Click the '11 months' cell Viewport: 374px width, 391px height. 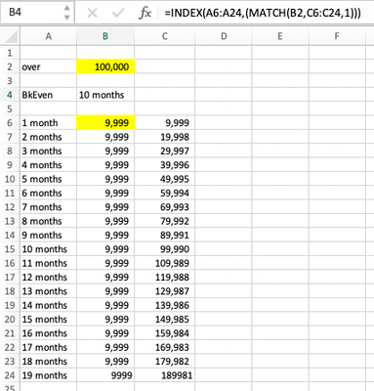coord(49,263)
